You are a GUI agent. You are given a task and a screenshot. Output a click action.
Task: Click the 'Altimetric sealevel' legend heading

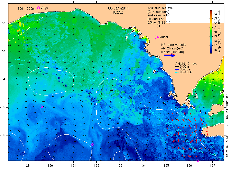pos(160,8)
